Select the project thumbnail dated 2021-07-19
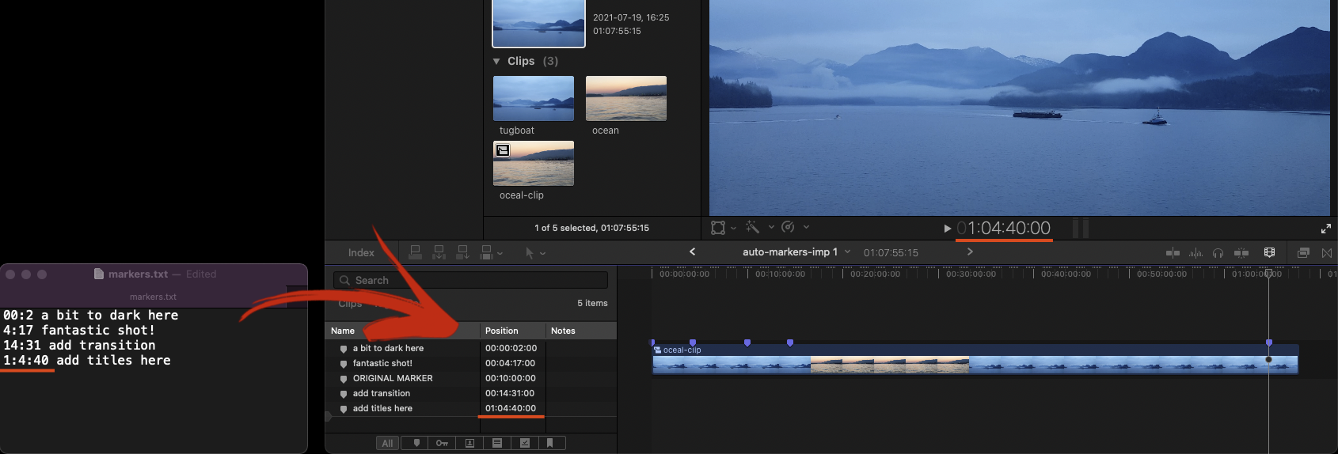The width and height of the screenshot is (1338, 454). [x=538, y=23]
